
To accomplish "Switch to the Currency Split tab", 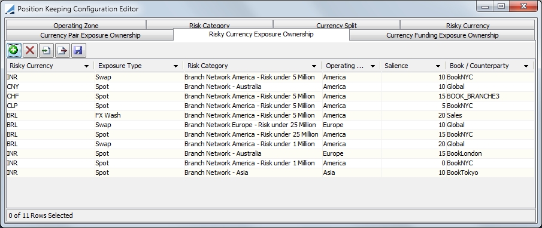I will 337,25.
